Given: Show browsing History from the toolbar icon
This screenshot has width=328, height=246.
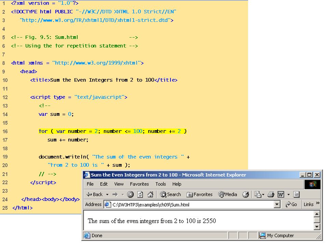Looking at the screenshot, I should click(x=245, y=194).
